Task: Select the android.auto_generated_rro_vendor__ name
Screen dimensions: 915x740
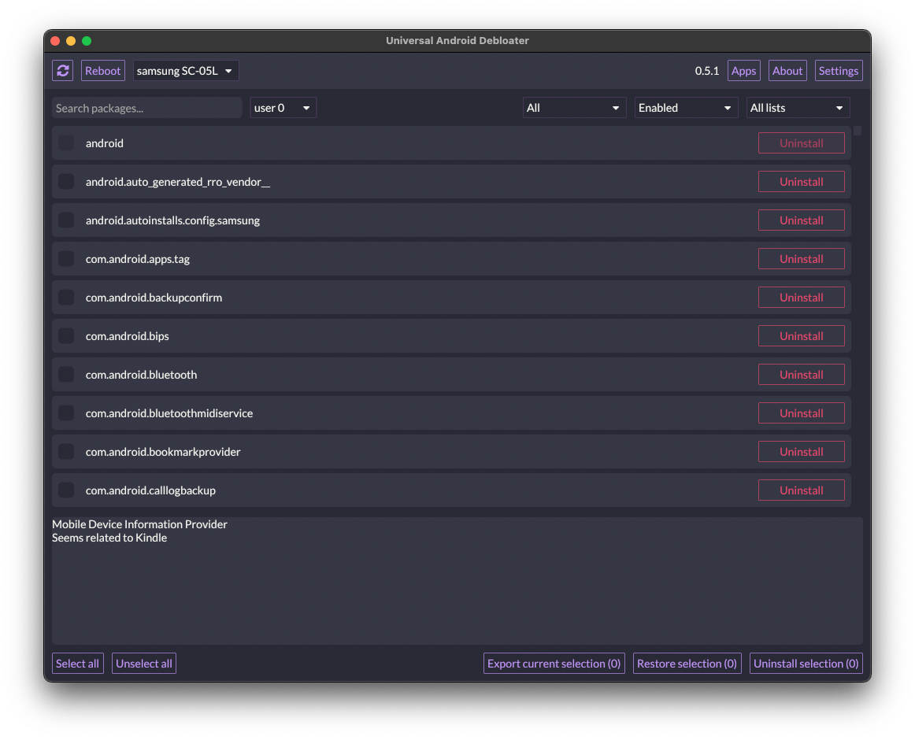Action: tap(178, 182)
